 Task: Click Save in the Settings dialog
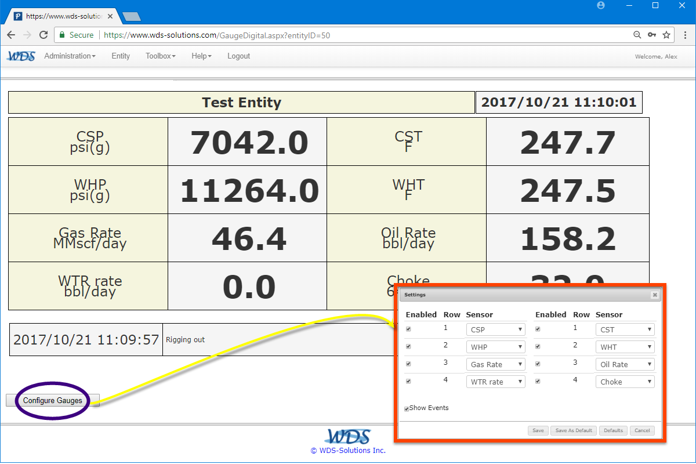click(538, 430)
